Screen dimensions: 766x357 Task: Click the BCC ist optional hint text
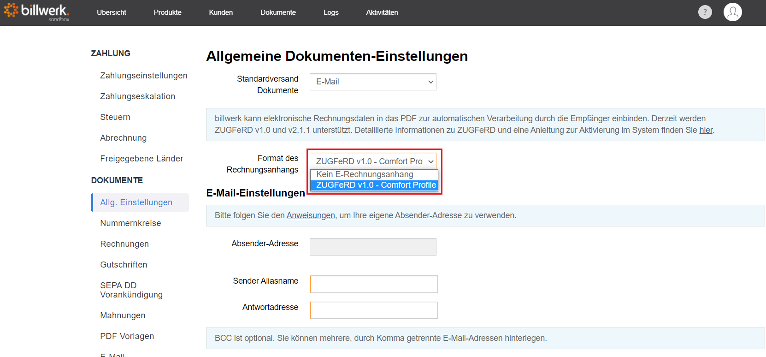[381, 338]
